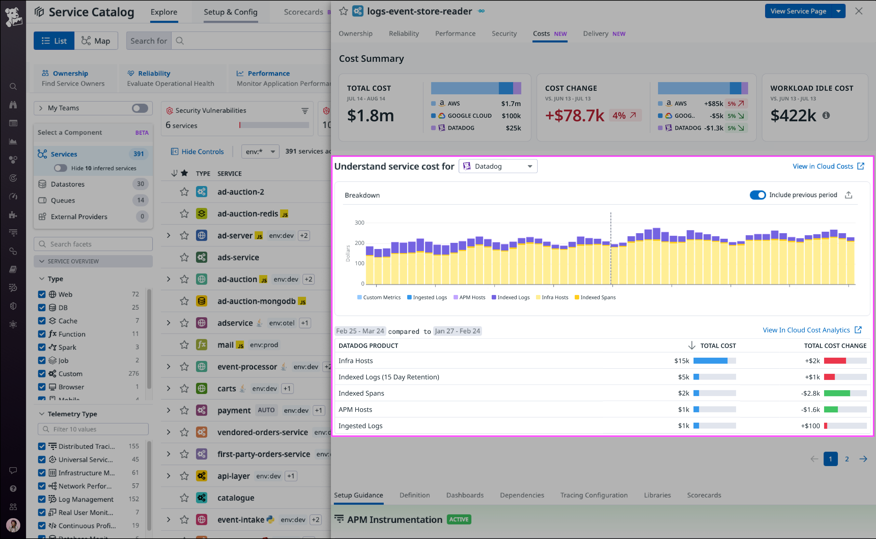Click the vulnerabilities progress bar for 6 services

[x=273, y=125]
